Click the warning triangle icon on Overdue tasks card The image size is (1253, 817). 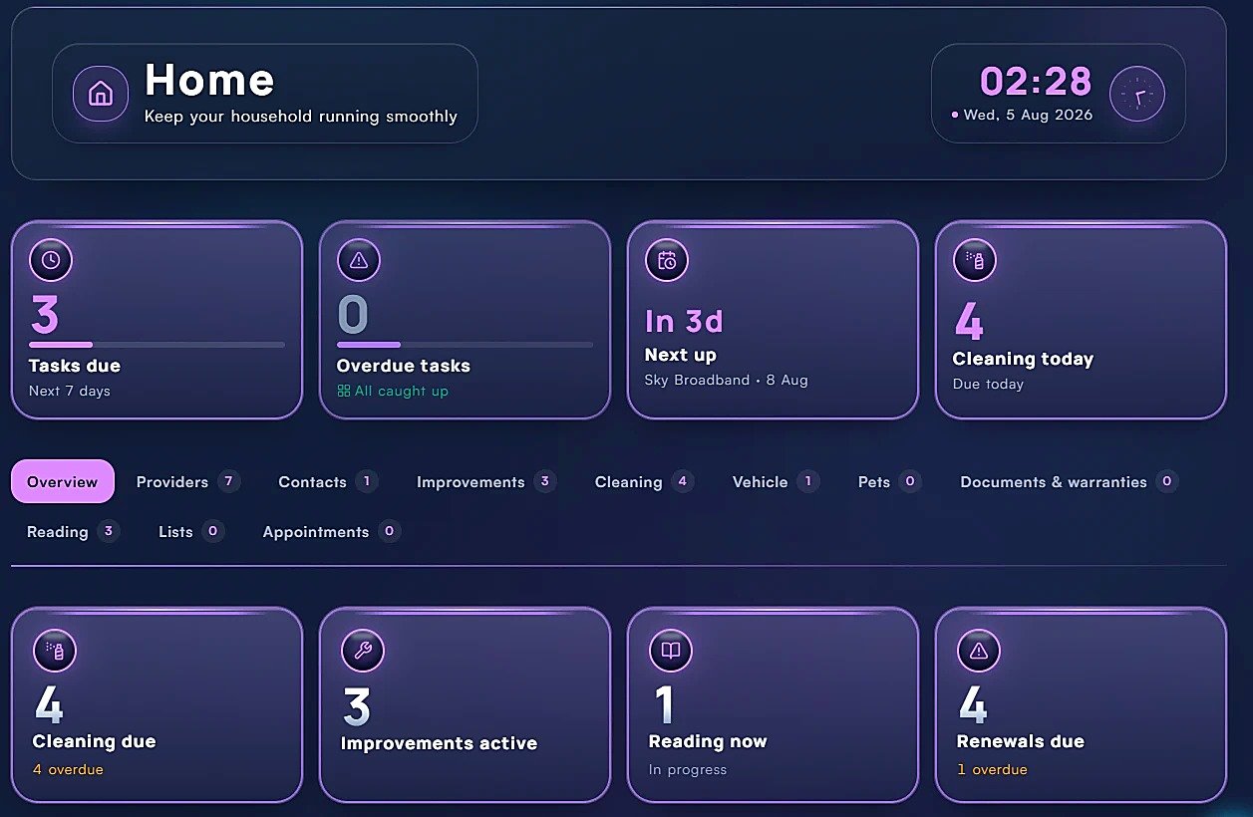point(359,260)
